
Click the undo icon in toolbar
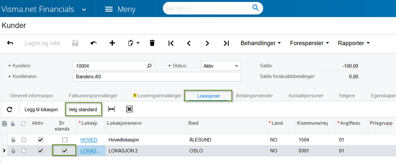tap(94, 43)
